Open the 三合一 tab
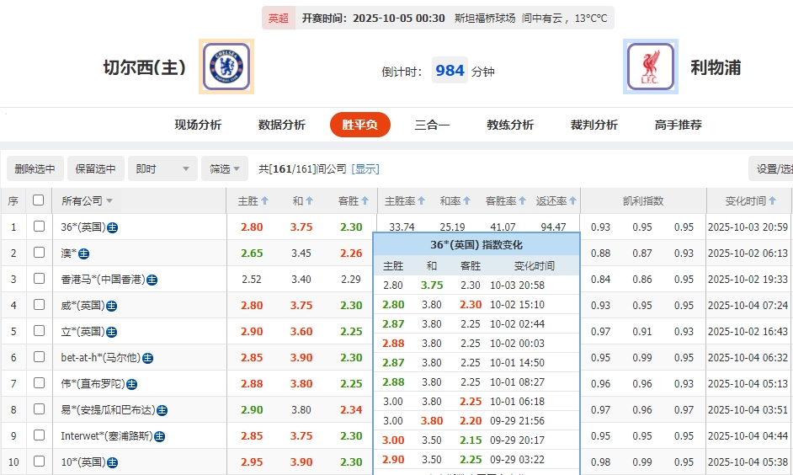This screenshot has height=475, width=793. pos(432,125)
